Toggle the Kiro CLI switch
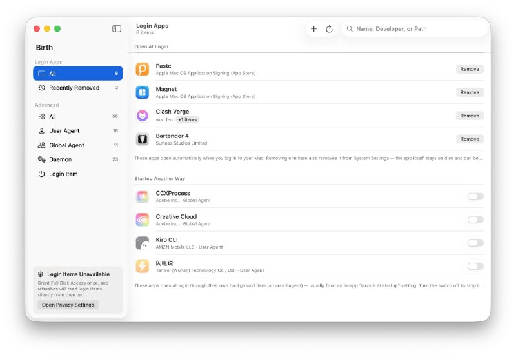The width and height of the screenshot is (516, 355). coord(475,243)
